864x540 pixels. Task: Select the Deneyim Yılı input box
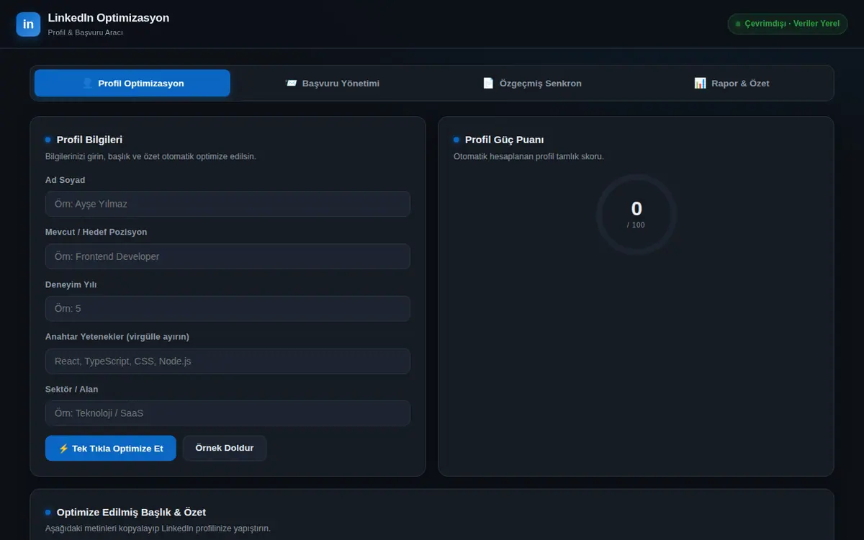228,308
